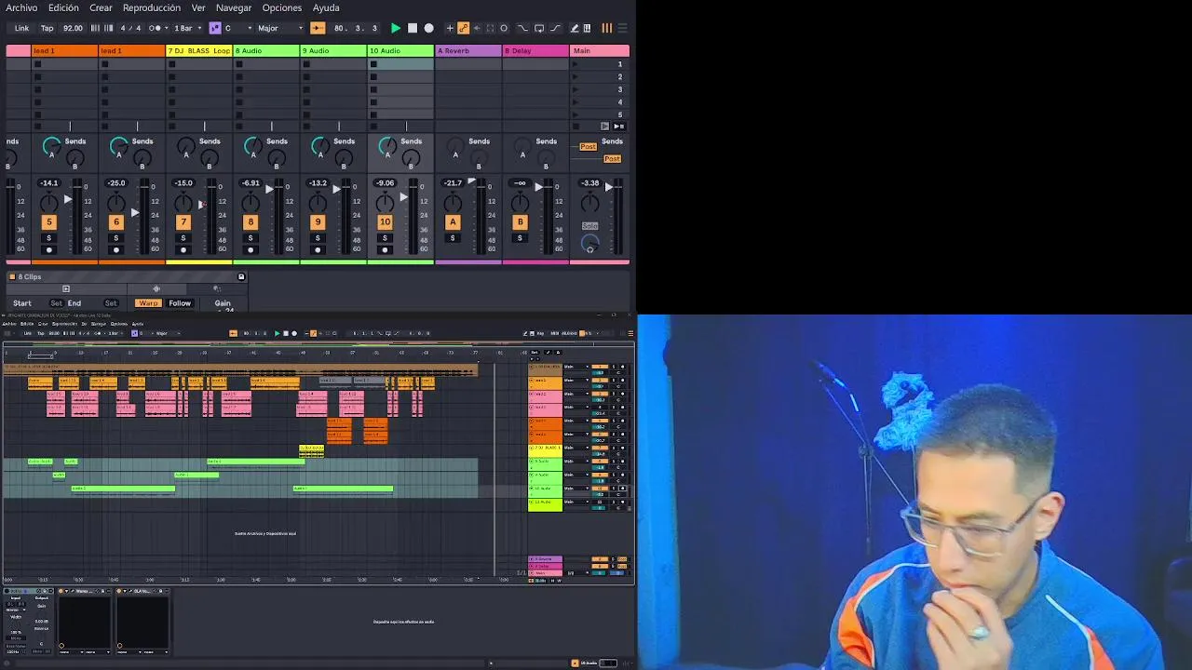Click the Capture MIDI bracket icon
Image resolution: width=1192 pixels, height=670 pixels.
[490, 28]
